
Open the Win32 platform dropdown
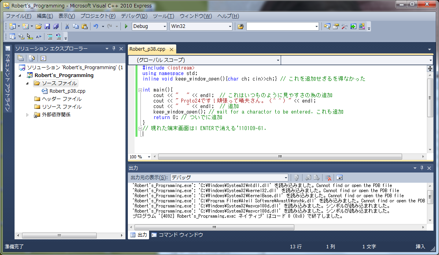pos(230,26)
